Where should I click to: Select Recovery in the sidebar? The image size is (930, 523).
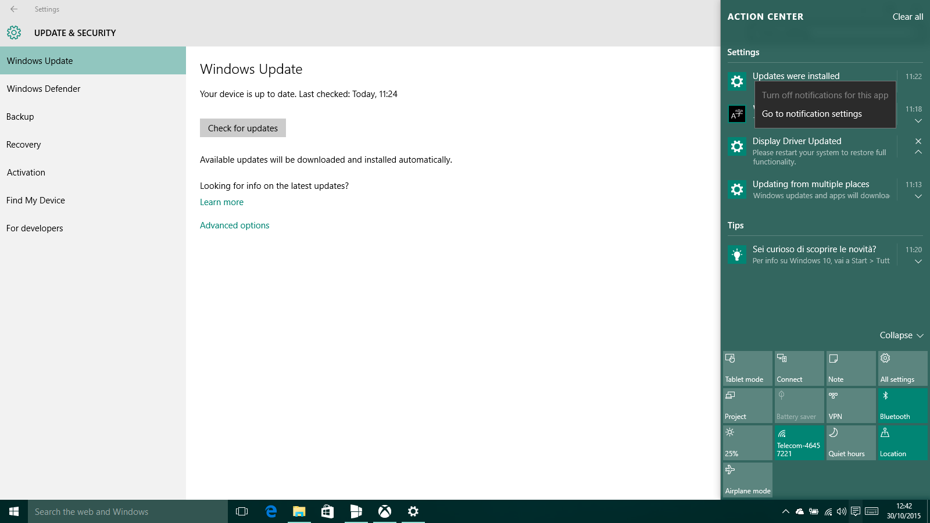pyautogui.click(x=93, y=144)
